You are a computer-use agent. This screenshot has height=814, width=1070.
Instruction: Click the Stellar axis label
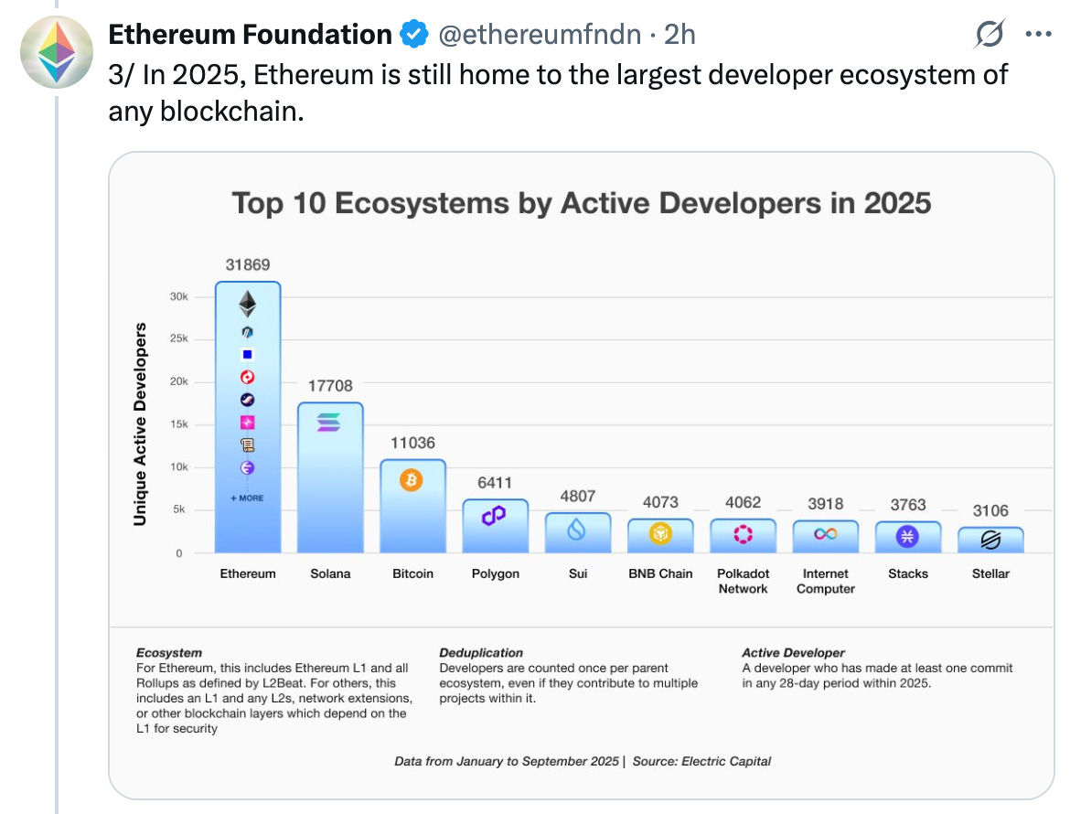click(x=990, y=573)
